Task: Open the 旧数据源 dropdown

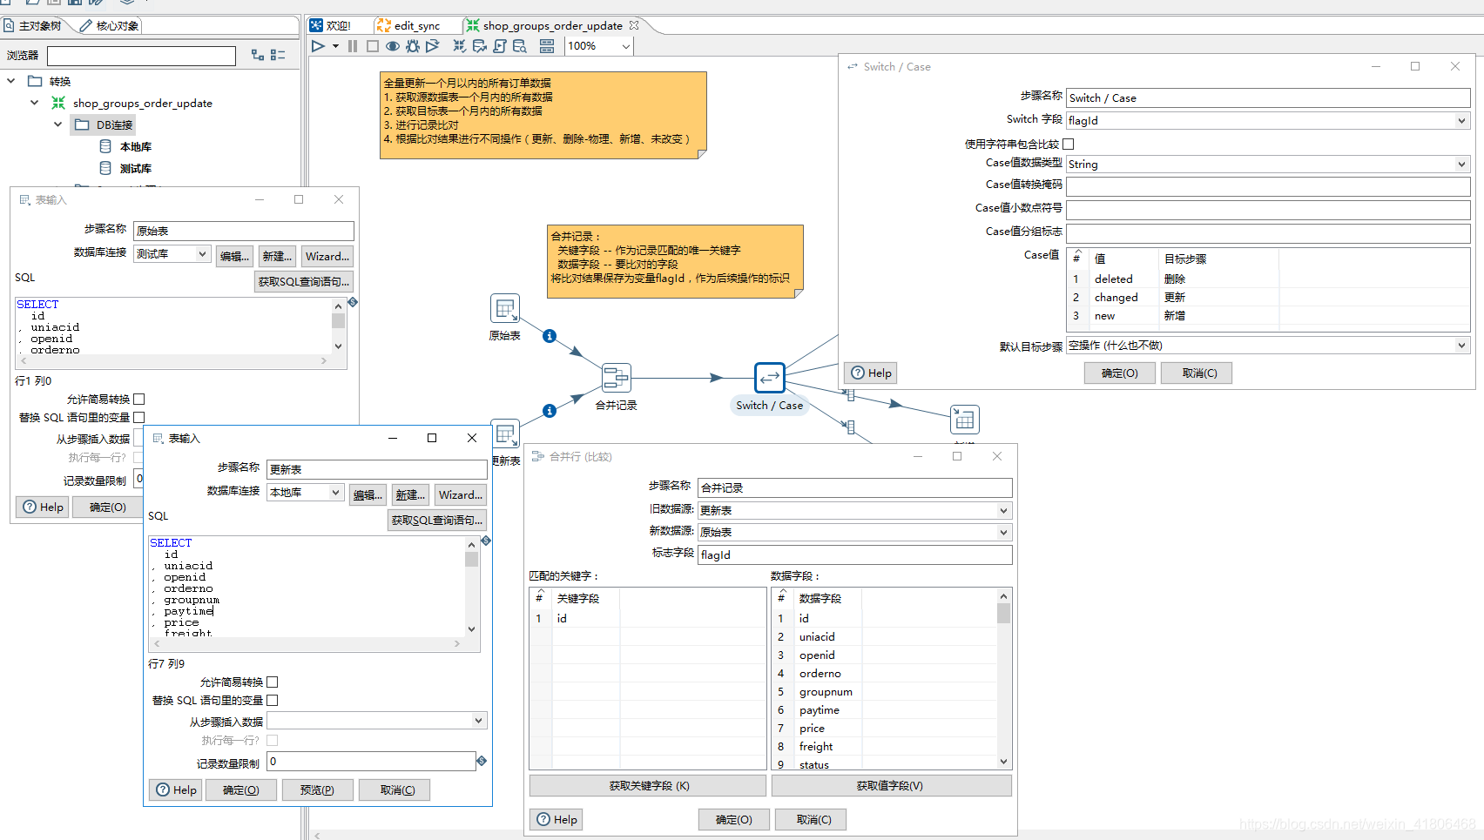Action: [1004, 511]
